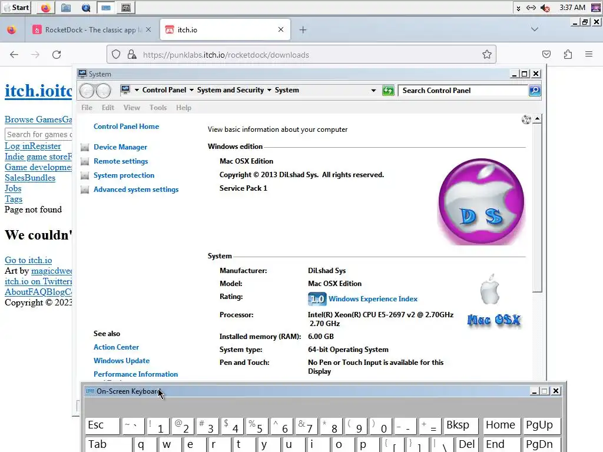Viewport: 603px width, 452px height.
Task: Click the tracking protection shield icon
Action: pos(116,55)
